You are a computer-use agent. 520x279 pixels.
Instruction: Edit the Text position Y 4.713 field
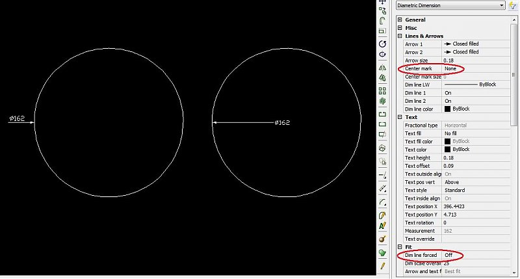(x=476, y=215)
